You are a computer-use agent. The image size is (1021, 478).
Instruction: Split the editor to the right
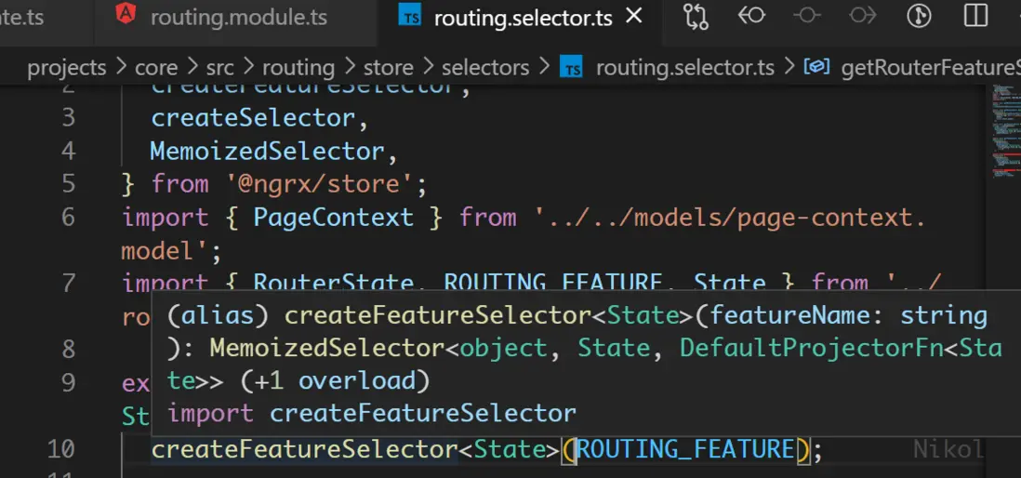[975, 16]
